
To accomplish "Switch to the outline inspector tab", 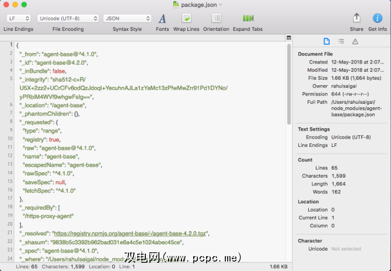I will coord(341,41).
